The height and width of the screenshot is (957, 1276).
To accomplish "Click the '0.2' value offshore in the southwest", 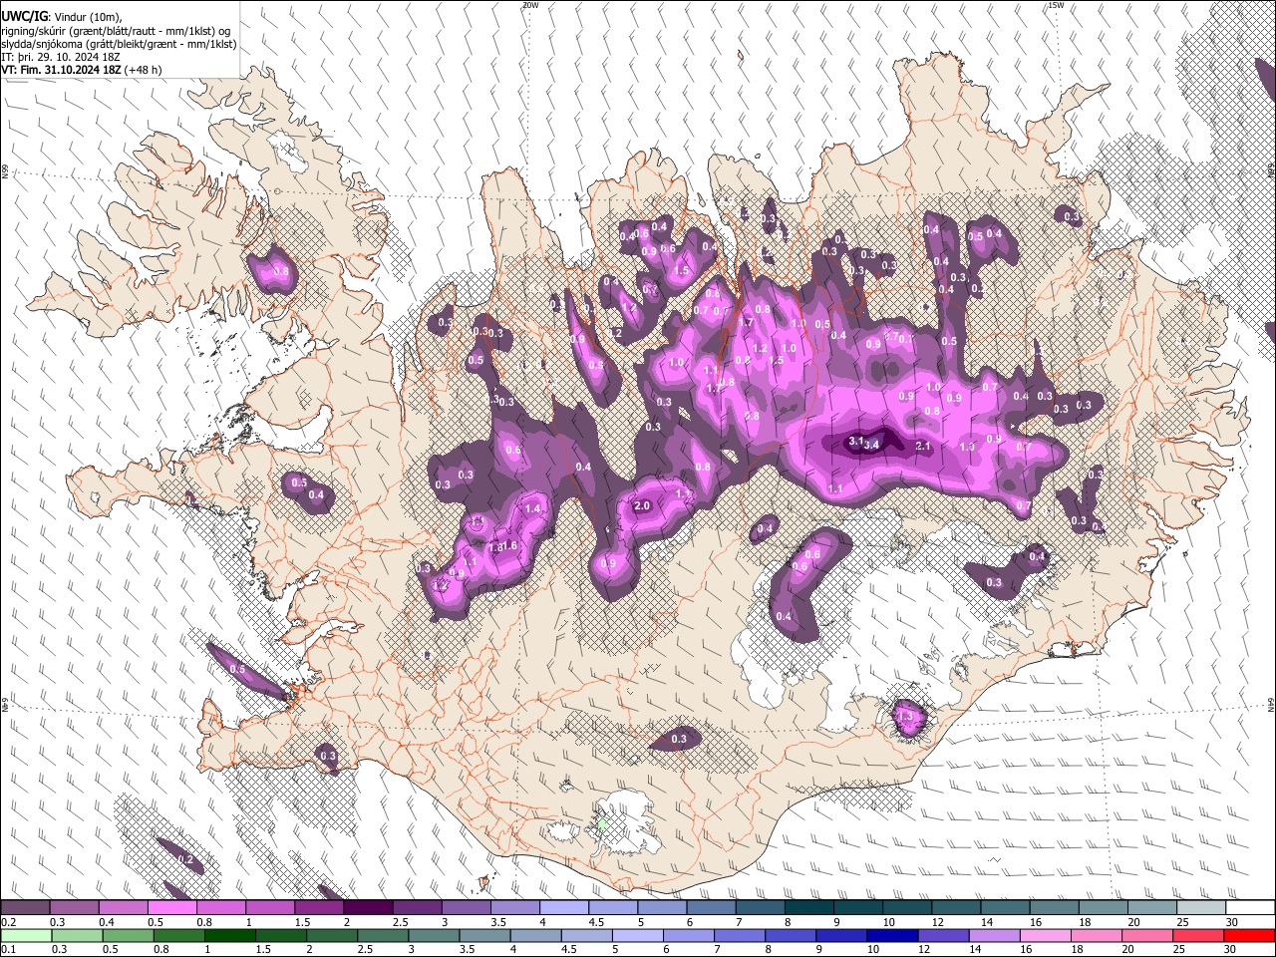I will click(x=185, y=859).
